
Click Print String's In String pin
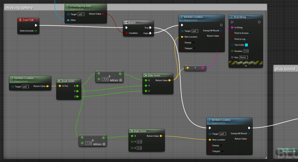pos(232,28)
